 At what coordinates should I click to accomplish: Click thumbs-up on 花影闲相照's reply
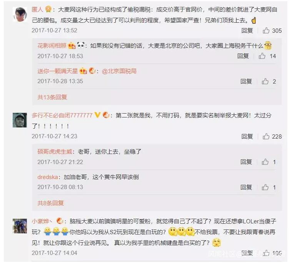click(262, 56)
